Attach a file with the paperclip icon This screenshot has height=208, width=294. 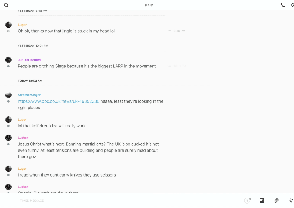[276, 201]
